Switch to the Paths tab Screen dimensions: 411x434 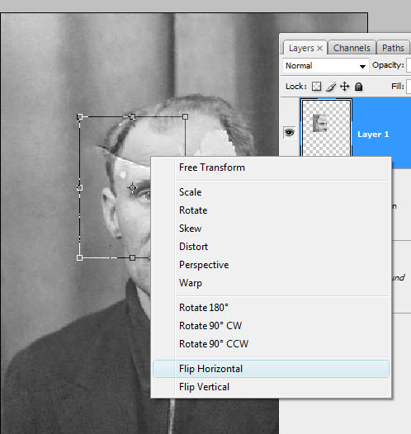(x=393, y=48)
